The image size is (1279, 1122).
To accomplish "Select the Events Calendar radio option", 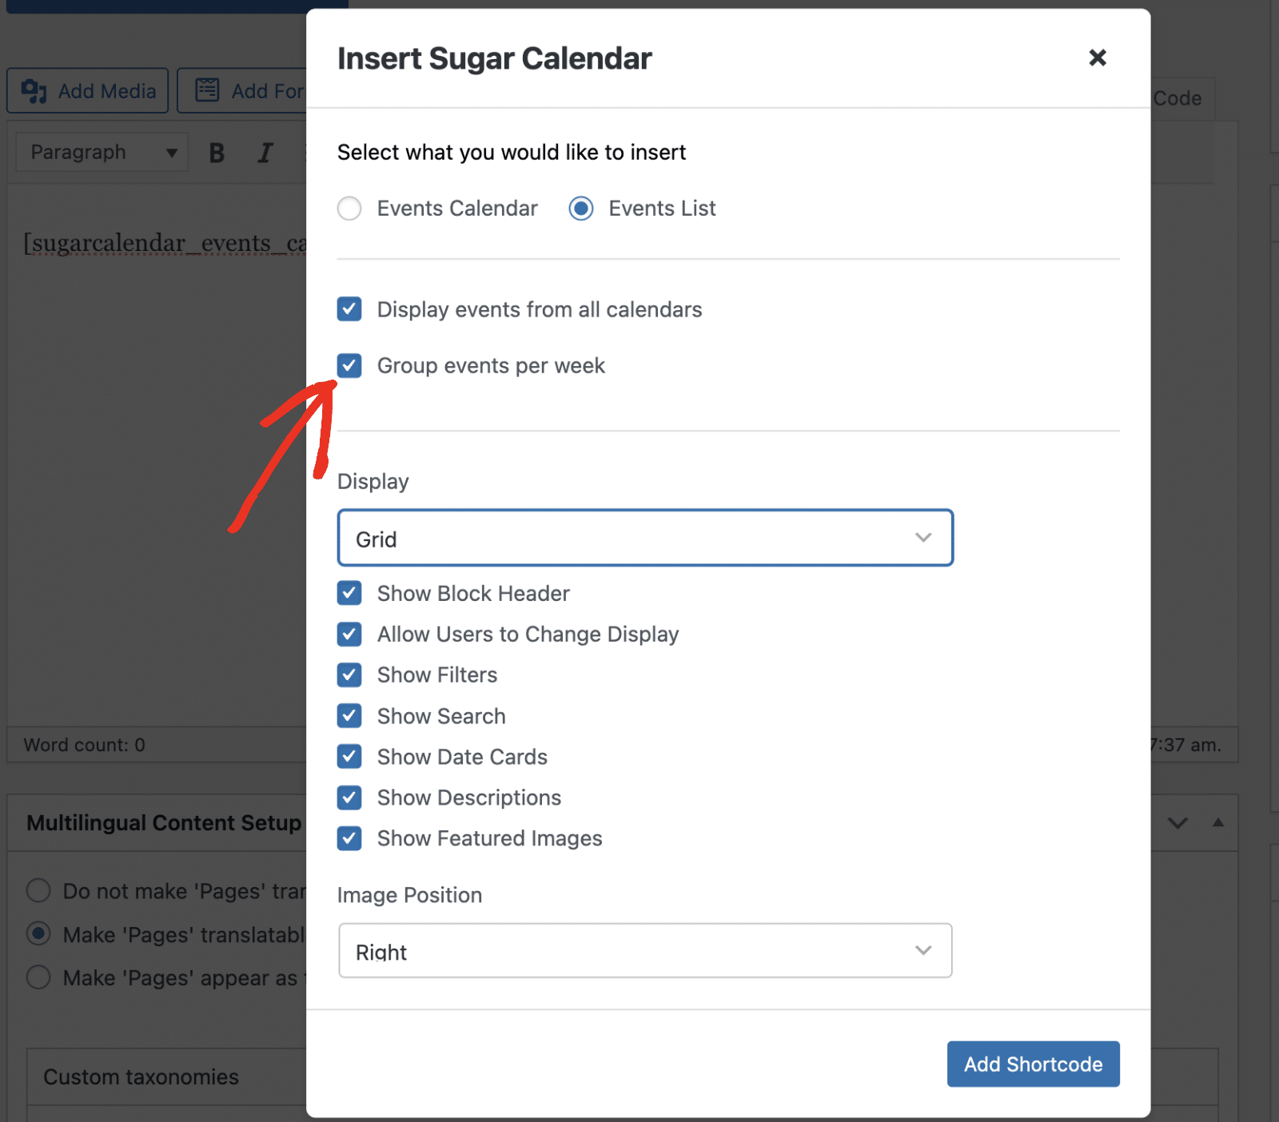I will [x=349, y=209].
